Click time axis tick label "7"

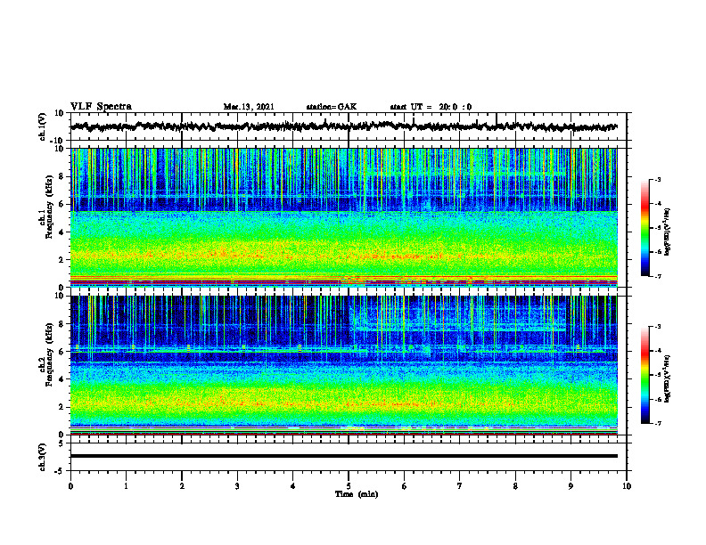460,486
